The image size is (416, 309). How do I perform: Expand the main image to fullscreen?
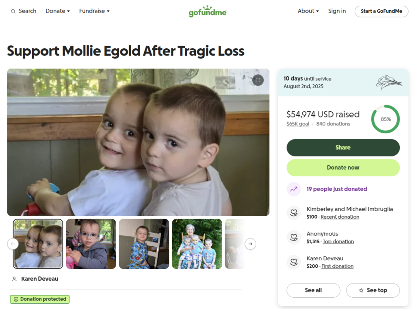tap(258, 80)
